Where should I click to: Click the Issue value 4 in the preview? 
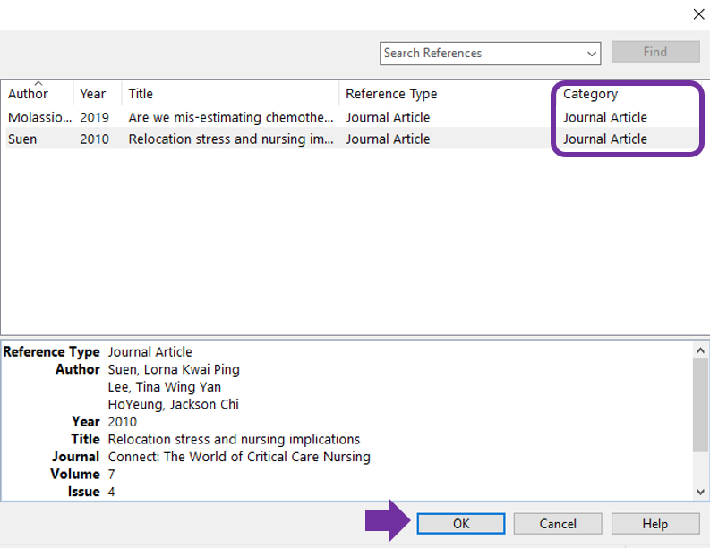111,492
